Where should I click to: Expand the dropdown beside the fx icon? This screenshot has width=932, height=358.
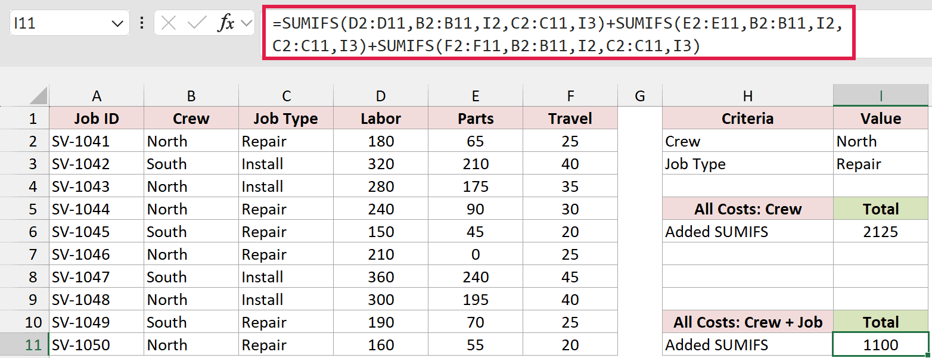click(246, 23)
